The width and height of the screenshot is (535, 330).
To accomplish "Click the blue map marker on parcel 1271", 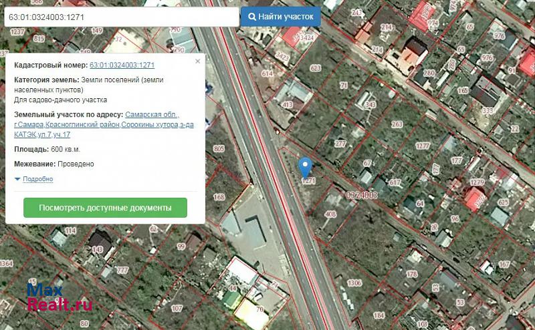I will tap(306, 166).
